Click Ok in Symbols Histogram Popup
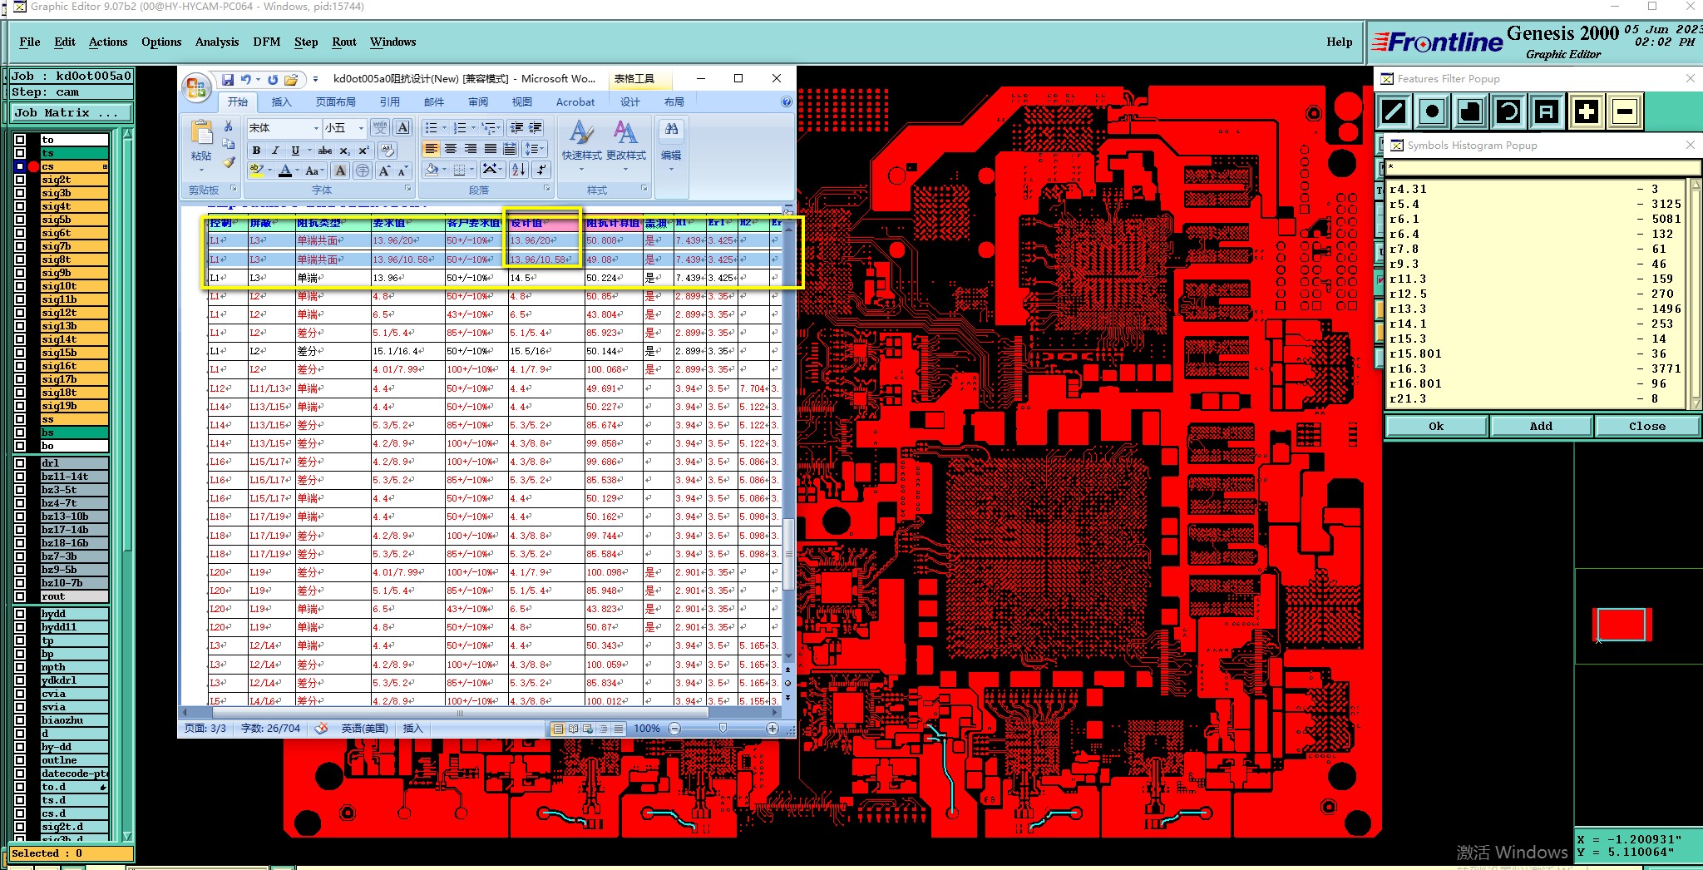Viewport: 1703px width, 870px height. point(1436,426)
